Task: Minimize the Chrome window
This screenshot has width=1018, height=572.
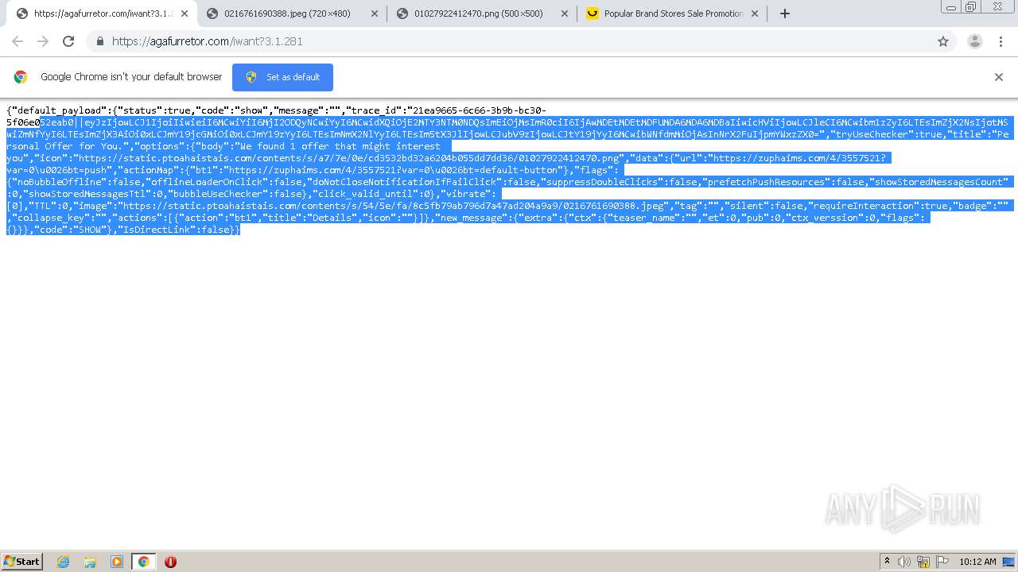Action: 950,6
